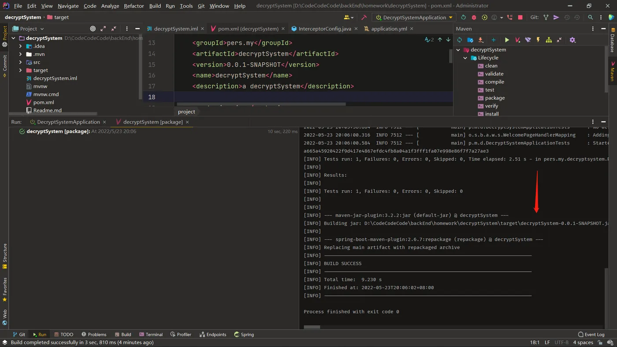Go to next highlighted error arrow in editor
617x347 pixels.
448,40
